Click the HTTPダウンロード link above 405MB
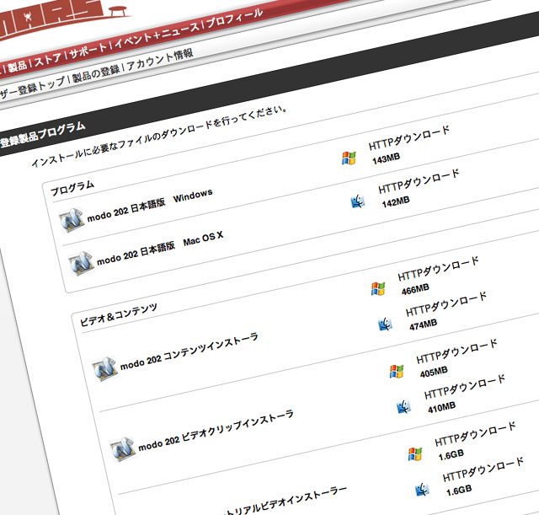This screenshot has height=515, width=539. [x=456, y=351]
